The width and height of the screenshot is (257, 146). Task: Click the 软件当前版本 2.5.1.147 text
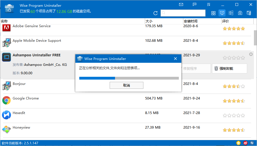[20, 143]
